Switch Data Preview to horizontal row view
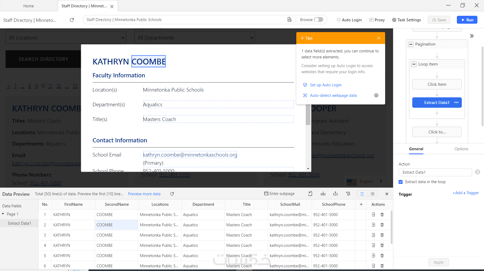484x271 pixels. (362, 194)
